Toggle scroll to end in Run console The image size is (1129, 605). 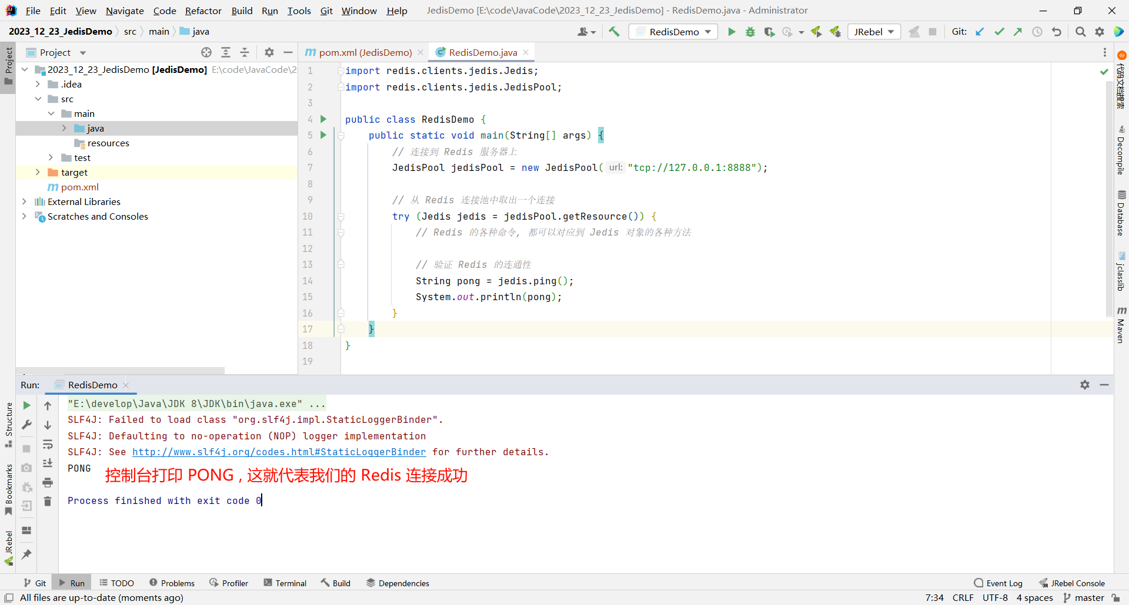tap(48, 463)
